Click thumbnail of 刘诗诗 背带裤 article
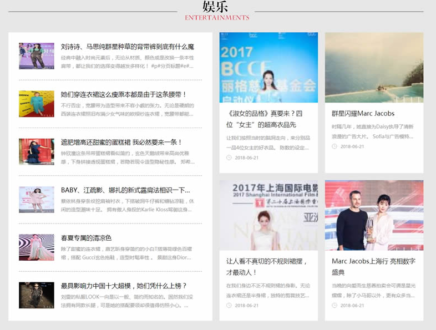This screenshot has height=330, width=436. [37, 56]
